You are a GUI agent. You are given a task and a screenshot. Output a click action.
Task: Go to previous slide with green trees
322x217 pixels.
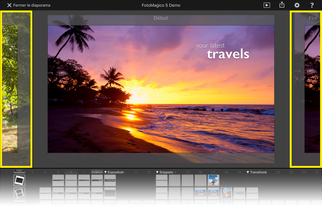click(x=16, y=89)
